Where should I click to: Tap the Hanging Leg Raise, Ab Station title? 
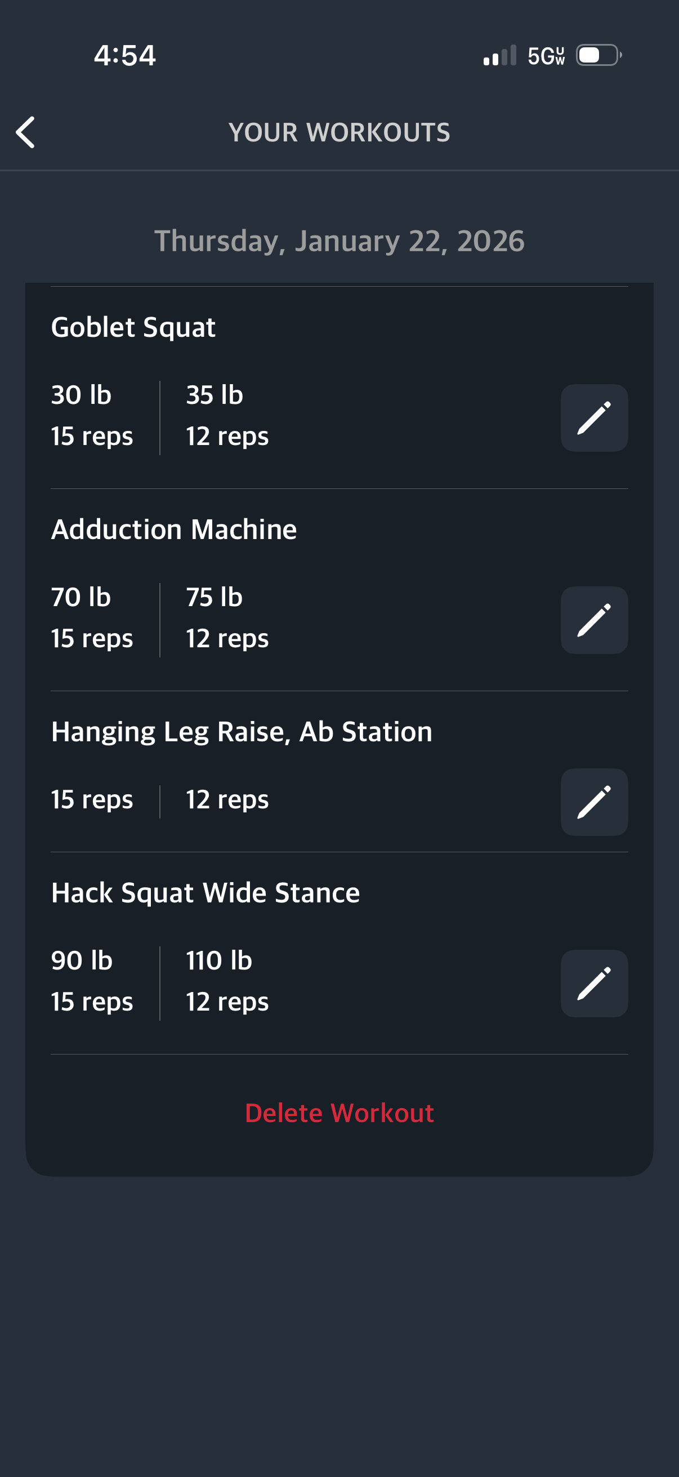click(241, 732)
